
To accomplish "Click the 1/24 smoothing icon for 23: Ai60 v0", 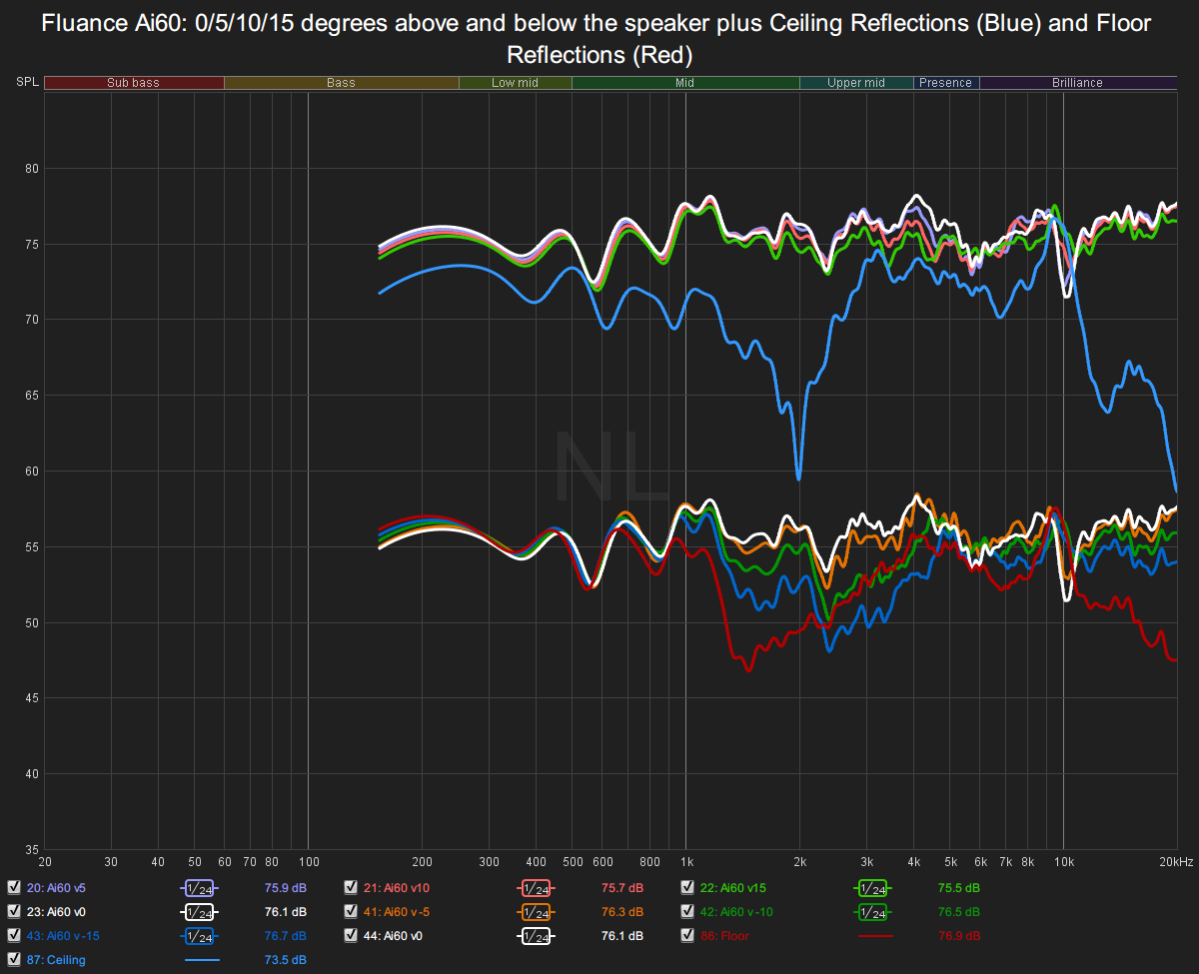I will [x=199, y=912].
